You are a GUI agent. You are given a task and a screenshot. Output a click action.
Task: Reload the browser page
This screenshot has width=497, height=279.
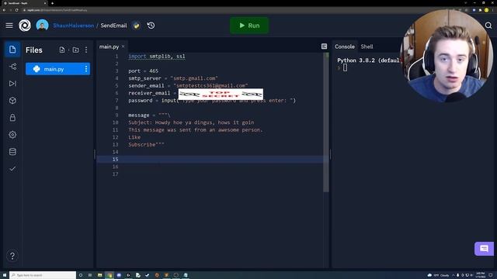pos(16,10)
